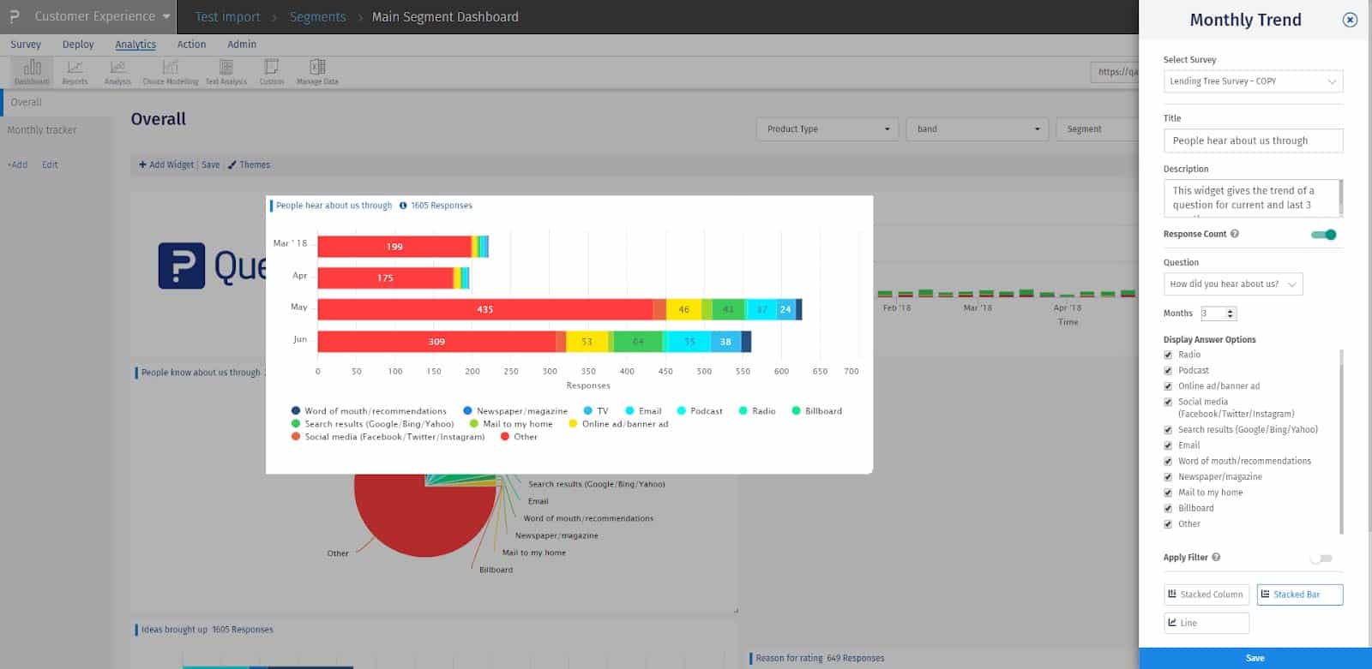Open the Custom toolbar icon
This screenshot has height=669, width=1372.
(272, 72)
